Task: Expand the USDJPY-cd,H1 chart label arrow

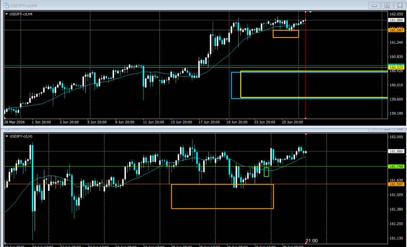Action: 7,136
